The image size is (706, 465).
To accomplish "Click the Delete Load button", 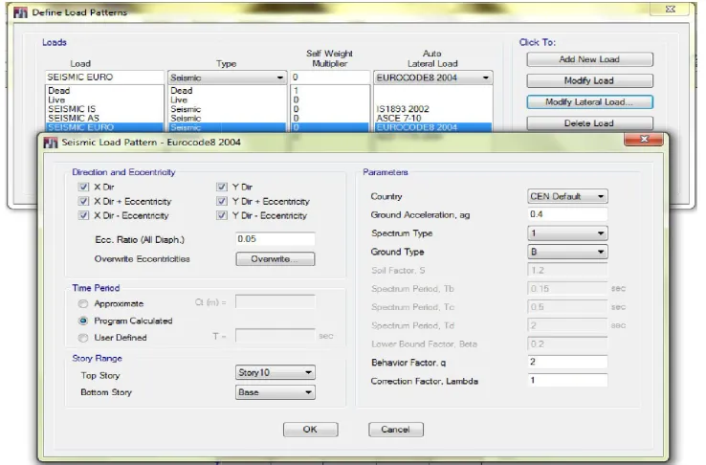I will pyautogui.click(x=590, y=123).
